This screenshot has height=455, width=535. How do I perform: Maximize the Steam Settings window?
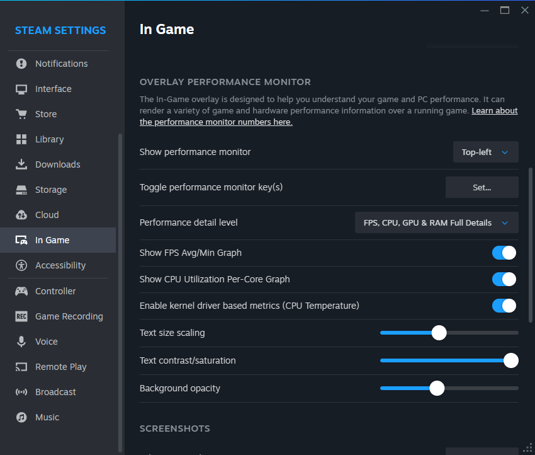[505, 10]
